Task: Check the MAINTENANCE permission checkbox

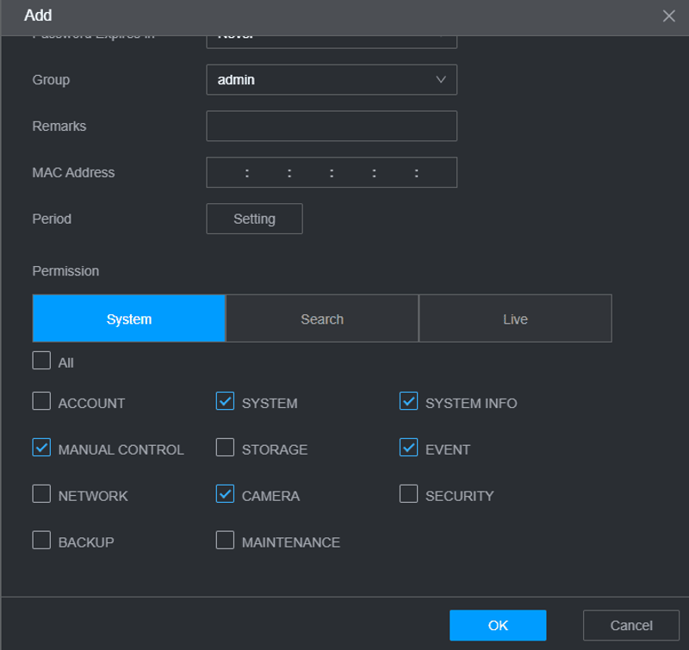Action: click(225, 540)
